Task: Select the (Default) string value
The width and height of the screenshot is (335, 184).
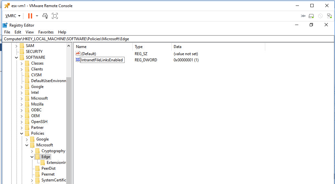Action: [x=88, y=54]
